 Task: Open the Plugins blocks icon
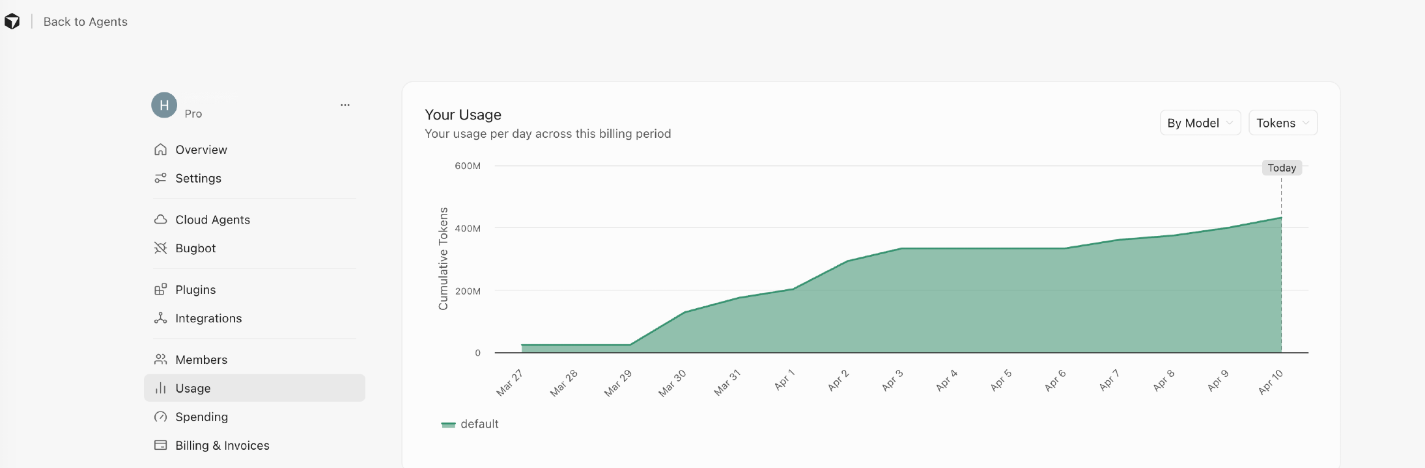(x=160, y=290)
